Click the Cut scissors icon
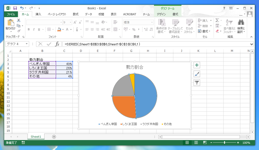 point(19,20)
